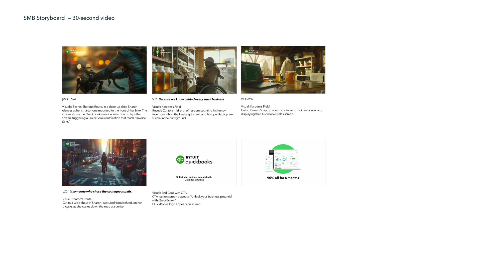Viewport: 481px width, 270px height.
Task: Click 'Visual: Kareem's Field' label under wheelchair frame
Action: 167,107
